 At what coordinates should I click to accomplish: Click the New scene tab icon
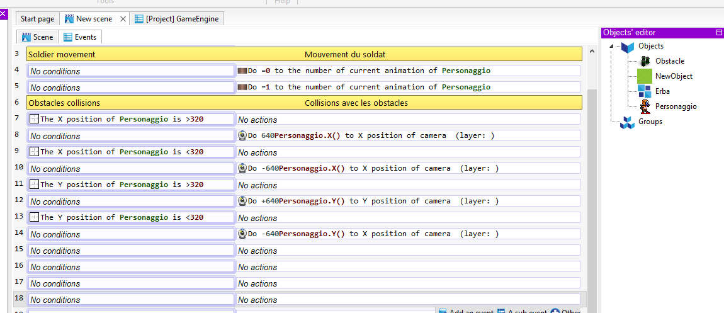tap(69, 19)
